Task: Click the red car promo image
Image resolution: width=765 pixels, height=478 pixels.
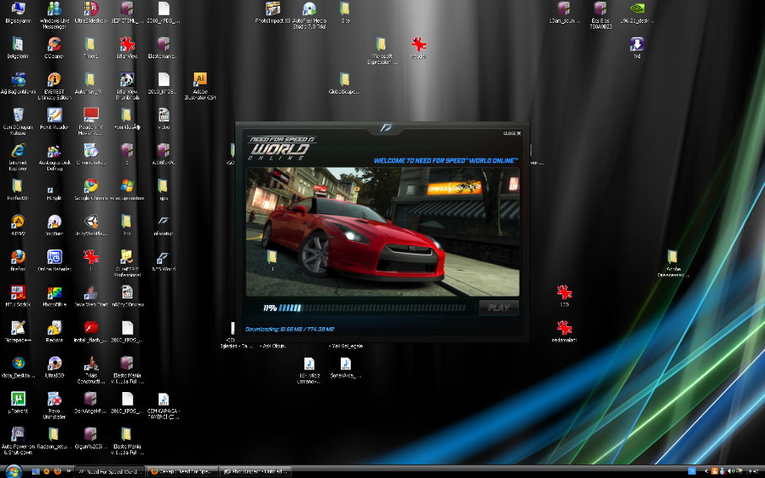Action: point(383,232)
